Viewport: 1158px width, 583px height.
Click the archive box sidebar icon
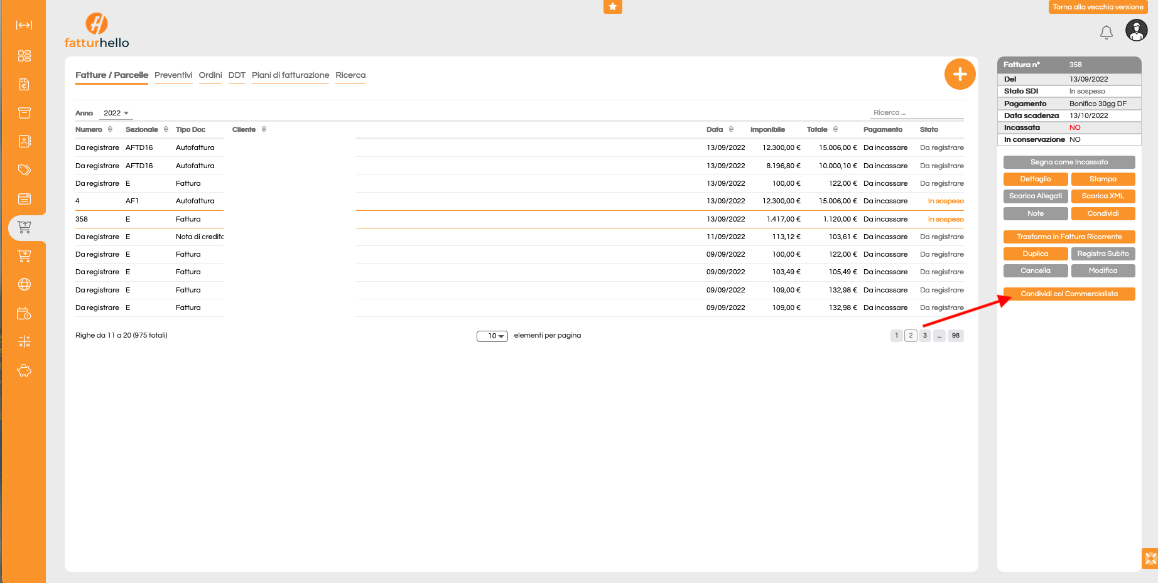click(24, 113)
